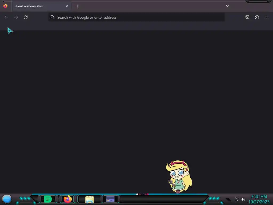The image size is (273, 205).
Task: Focus the Search with Google address field
Action: pos(136,17)
